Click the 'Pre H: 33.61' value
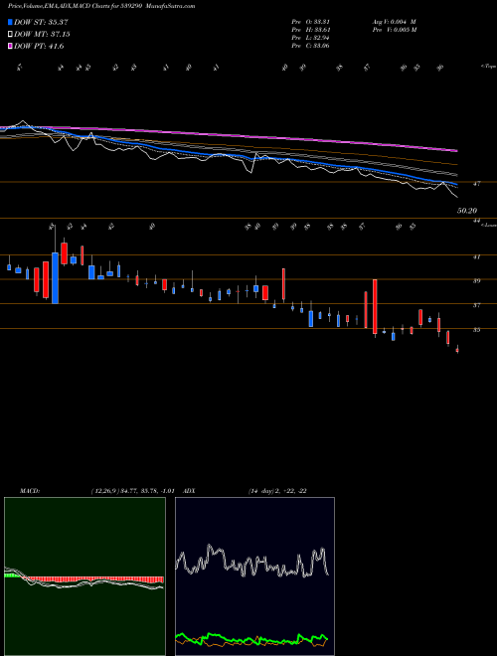The image size is (497, 656). click(311, 30)
